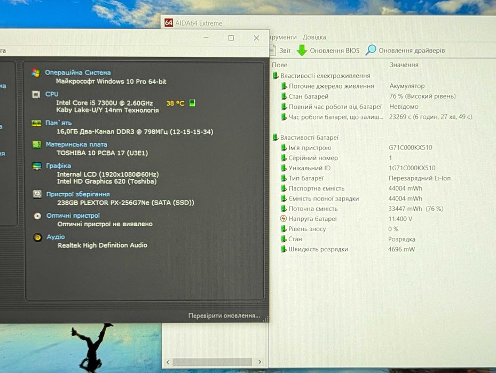496x373 pixels.
Task: Click the AIDA64 Extreme title bar logo
Action: click(x=169, y=23)
